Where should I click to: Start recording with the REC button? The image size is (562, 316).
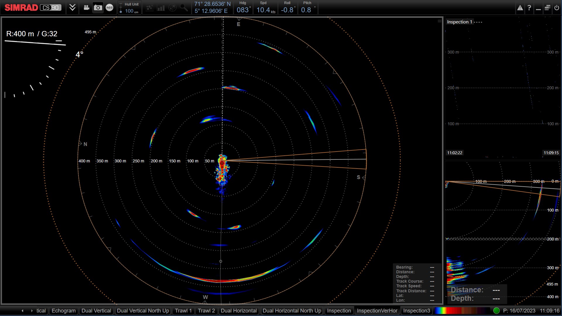[x=109, y=8]
